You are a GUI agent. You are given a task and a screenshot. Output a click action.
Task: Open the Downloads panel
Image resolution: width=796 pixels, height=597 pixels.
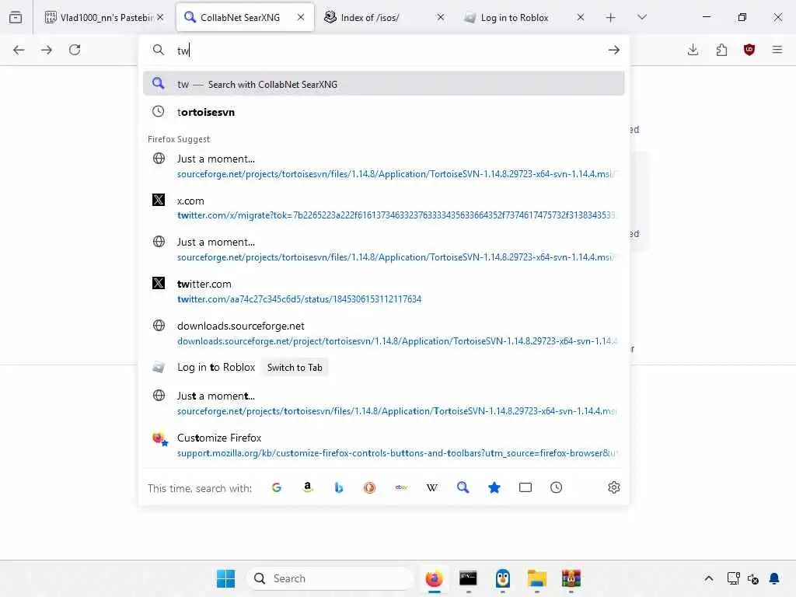click(x=693, y=50)
